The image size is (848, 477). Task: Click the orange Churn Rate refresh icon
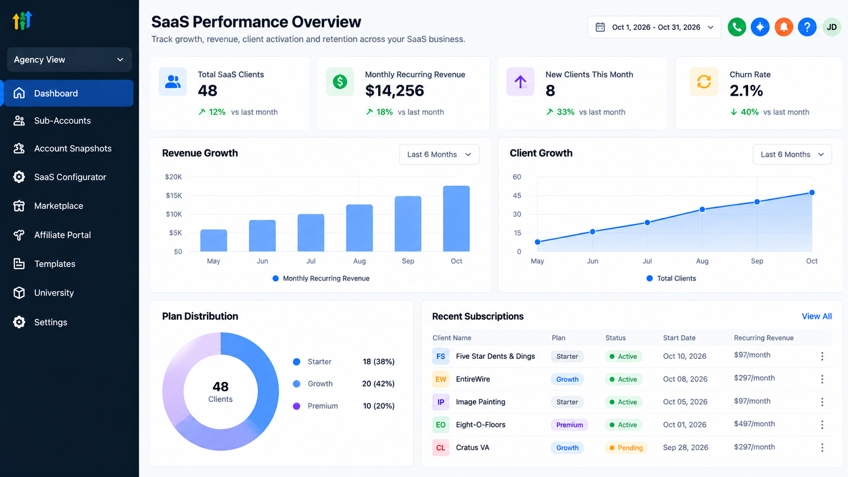704,82
